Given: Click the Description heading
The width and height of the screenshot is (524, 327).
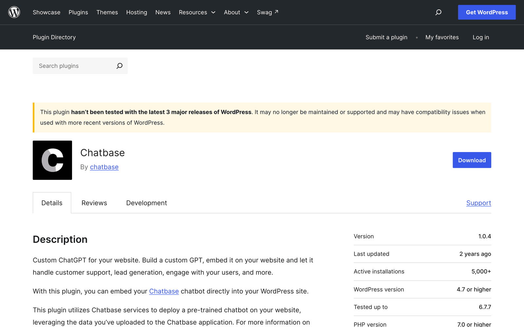Looking at the screenshot, I should [60, 239].
